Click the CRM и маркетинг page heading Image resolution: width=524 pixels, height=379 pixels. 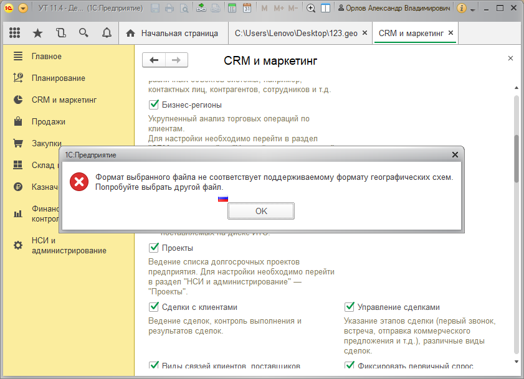(270, 60)
